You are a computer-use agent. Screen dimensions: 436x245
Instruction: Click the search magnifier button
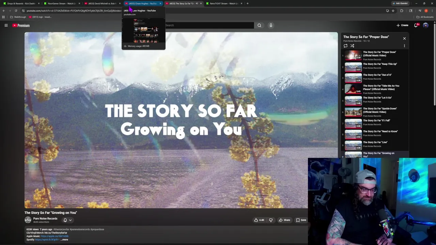click(259, 25)
